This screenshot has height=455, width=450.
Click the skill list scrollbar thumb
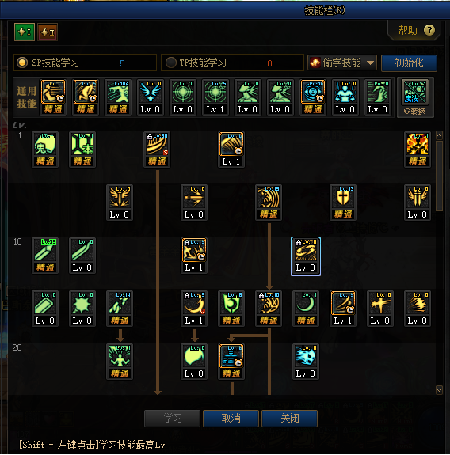(x=439, y=176)
